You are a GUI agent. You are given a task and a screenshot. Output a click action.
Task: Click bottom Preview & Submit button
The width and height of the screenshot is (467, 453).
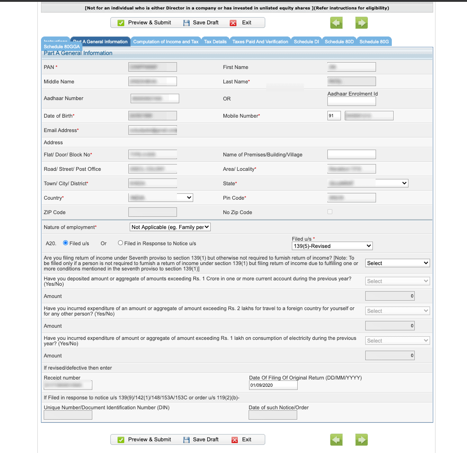145,439
